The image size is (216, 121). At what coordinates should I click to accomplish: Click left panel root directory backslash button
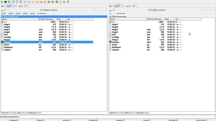pos(96,10)
